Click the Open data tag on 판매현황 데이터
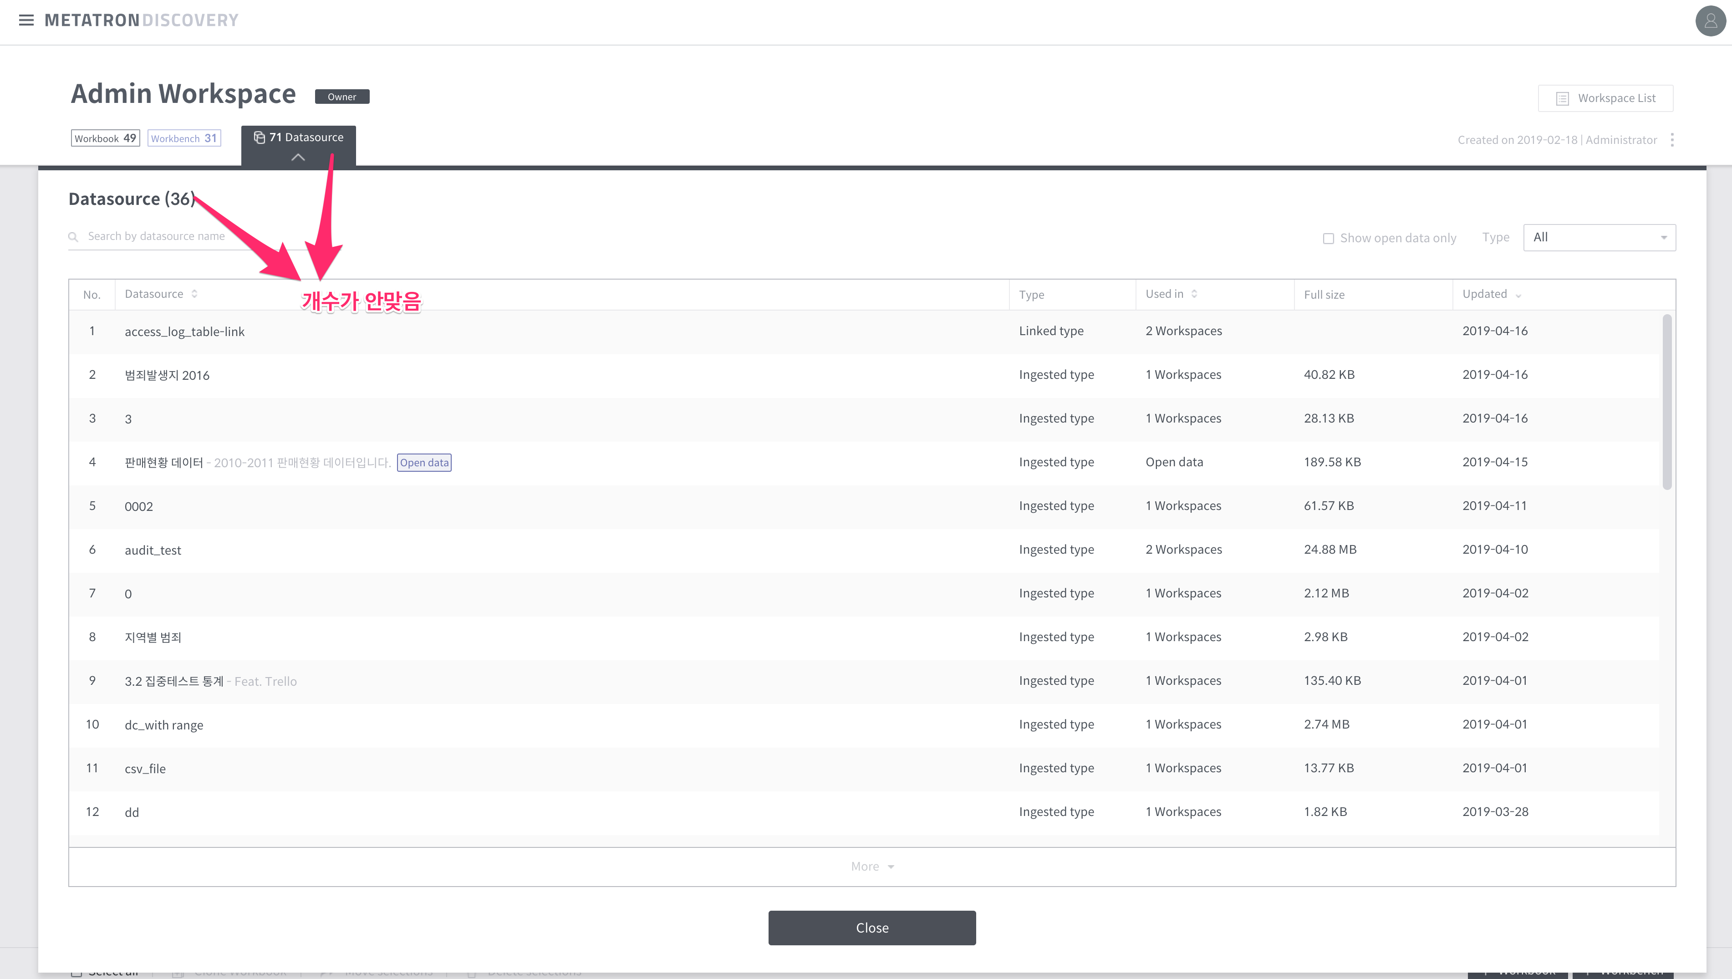 423,462
